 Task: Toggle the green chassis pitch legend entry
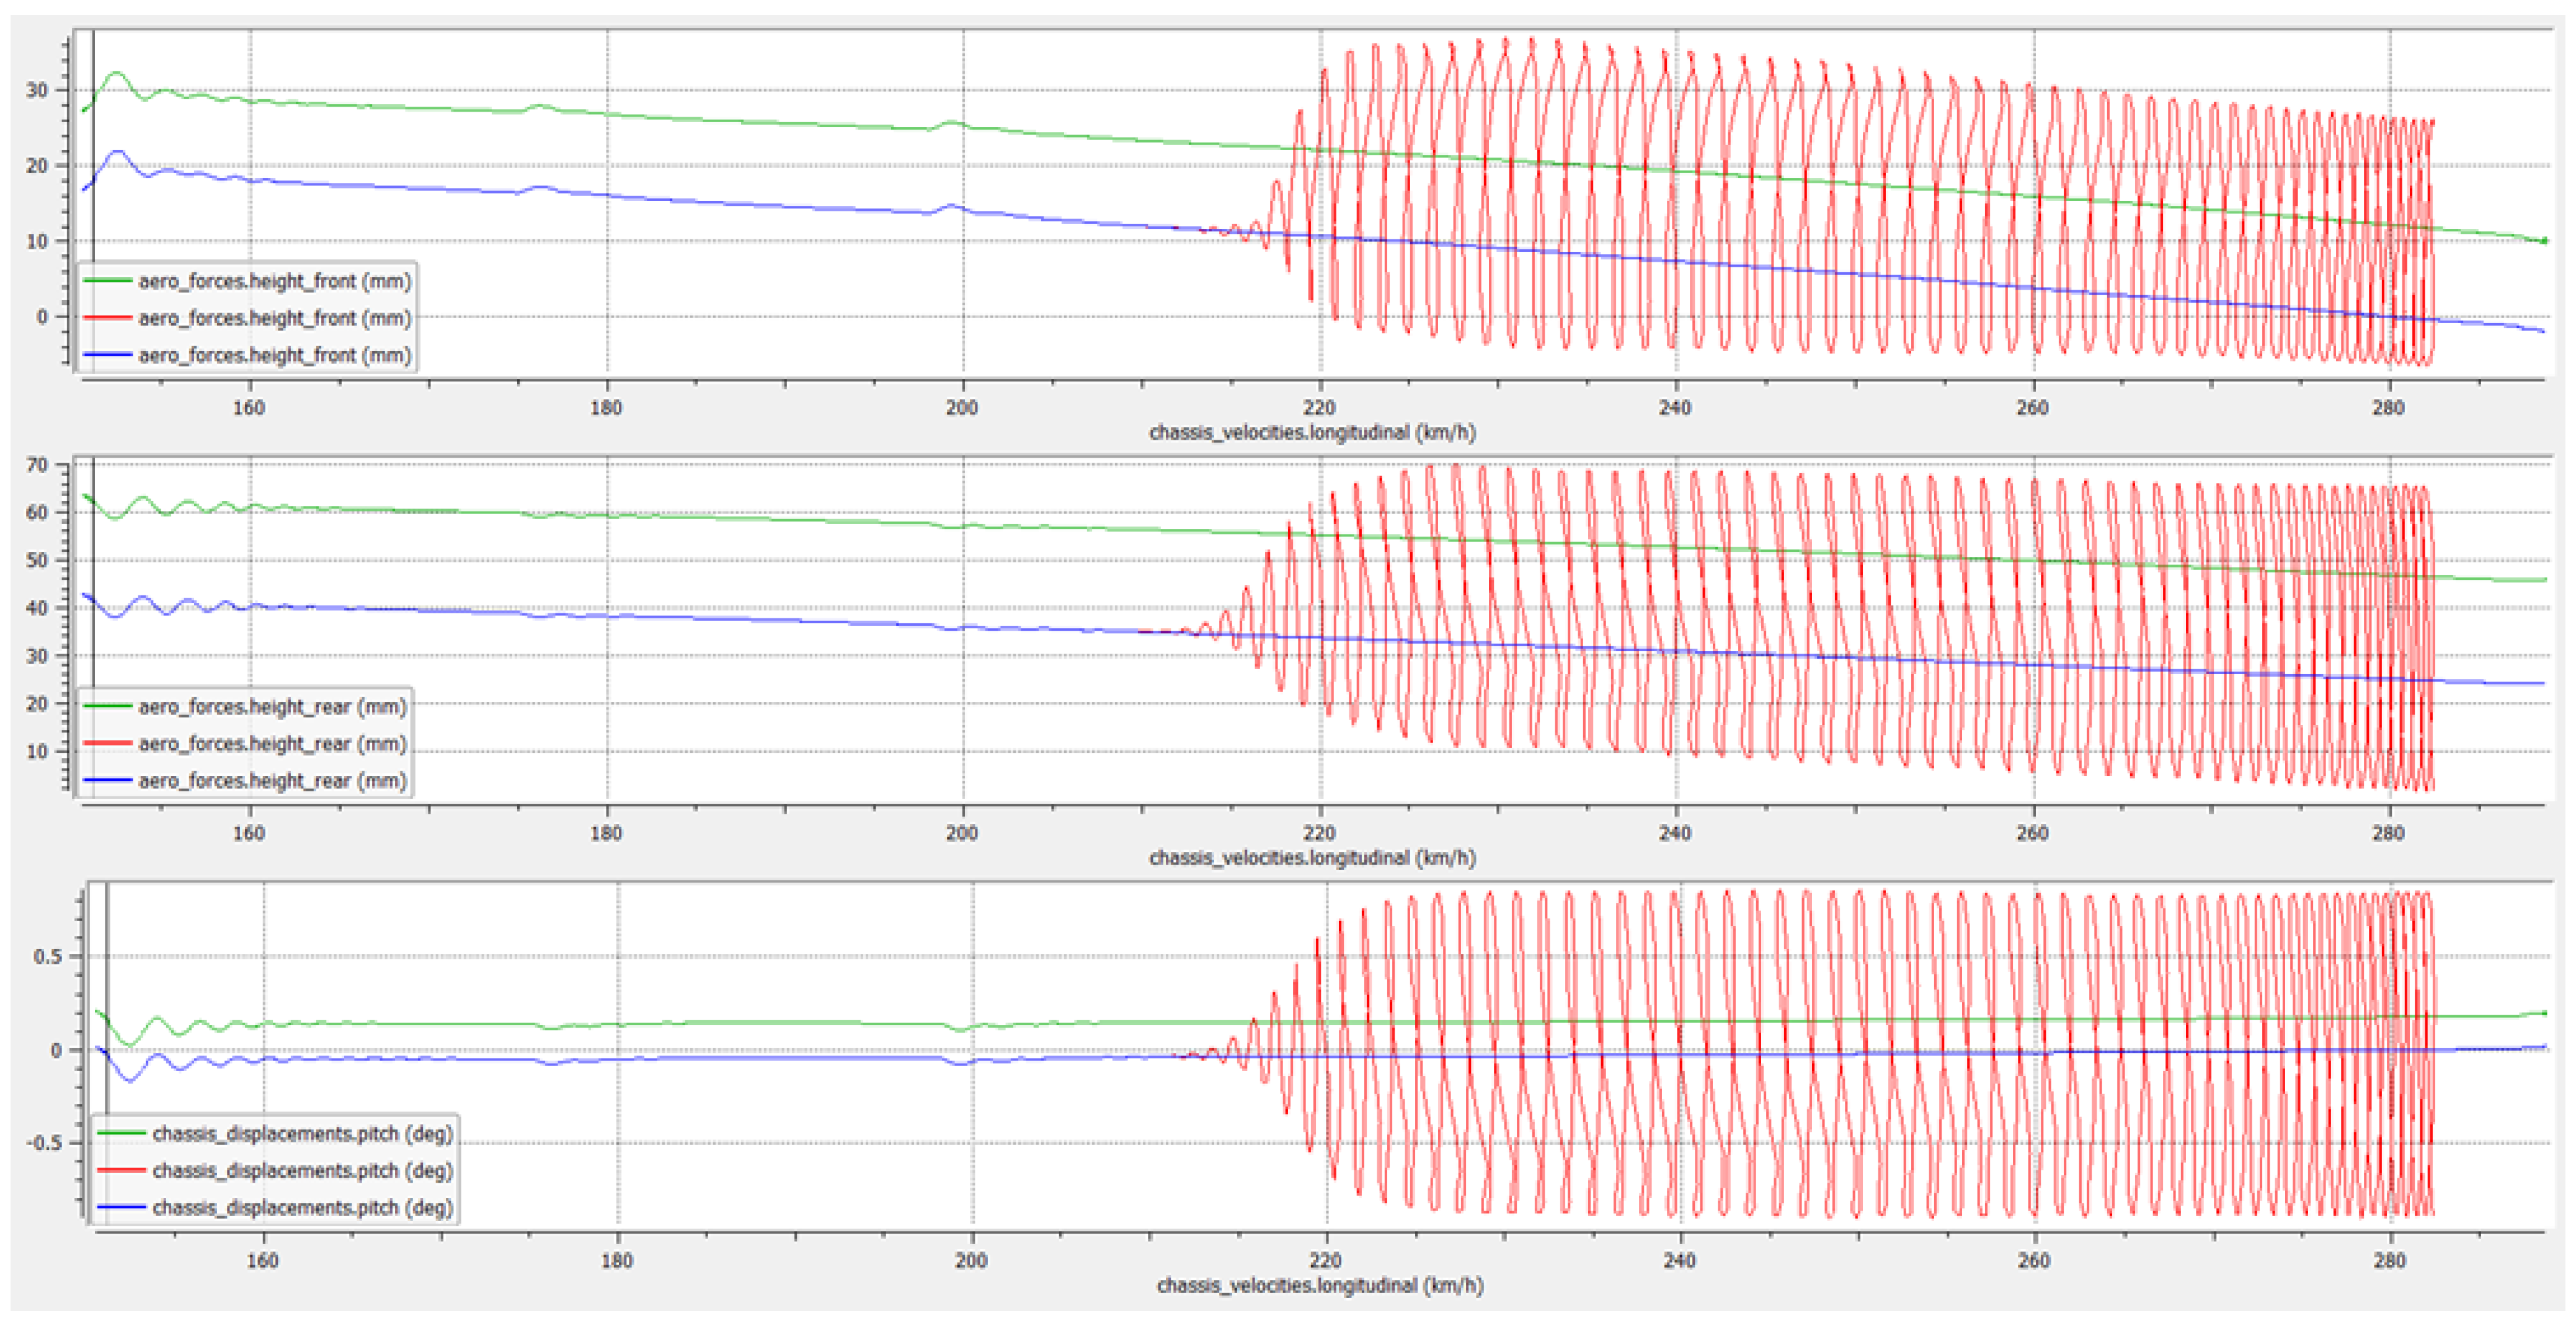tap(302, 1134)
